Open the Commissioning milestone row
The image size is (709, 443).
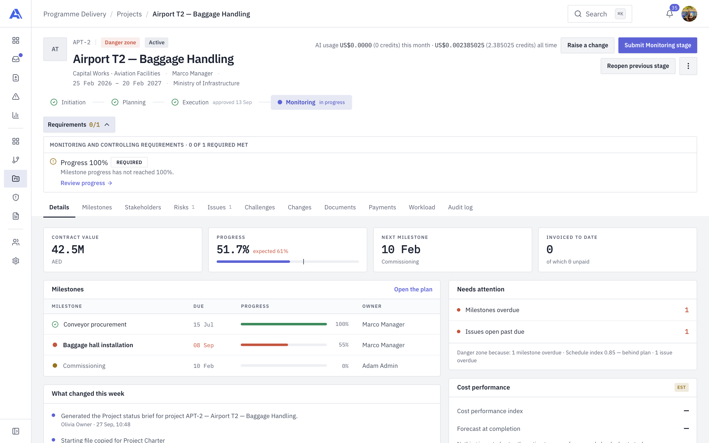(242, 366)
